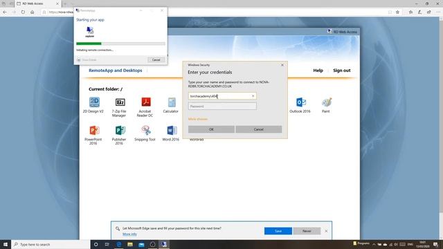This screenshot has width=443, height=249.
Task: Open the Snipping Tool
Action: (x=145, y=133)
